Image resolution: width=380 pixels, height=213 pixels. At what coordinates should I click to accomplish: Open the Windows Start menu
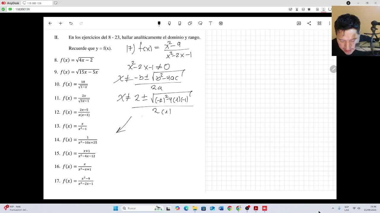(116, 208)
